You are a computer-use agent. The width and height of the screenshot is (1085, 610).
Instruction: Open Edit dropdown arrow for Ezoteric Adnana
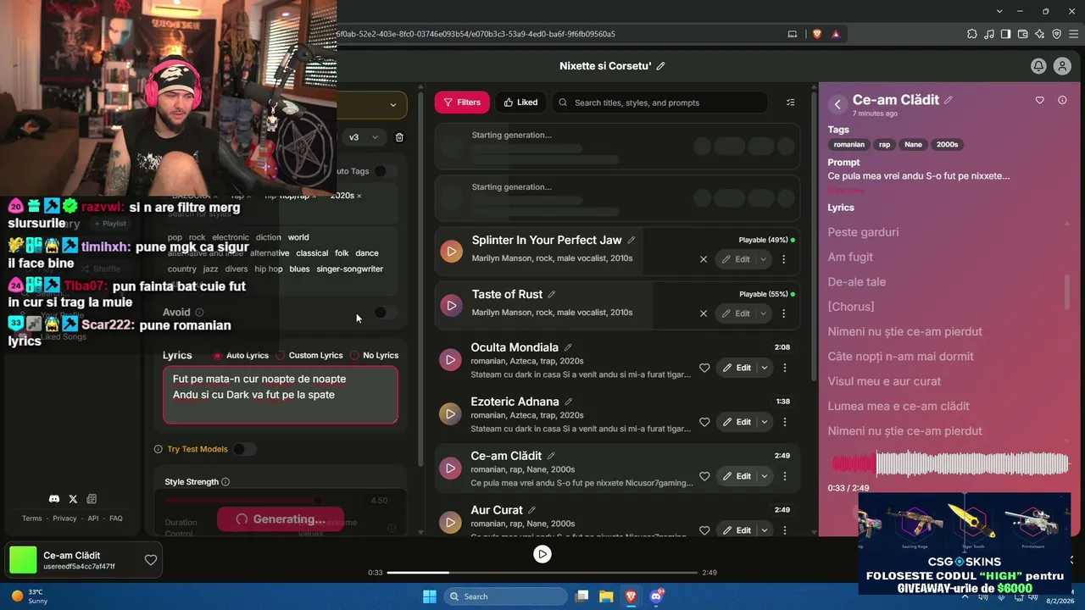(764, 422)
